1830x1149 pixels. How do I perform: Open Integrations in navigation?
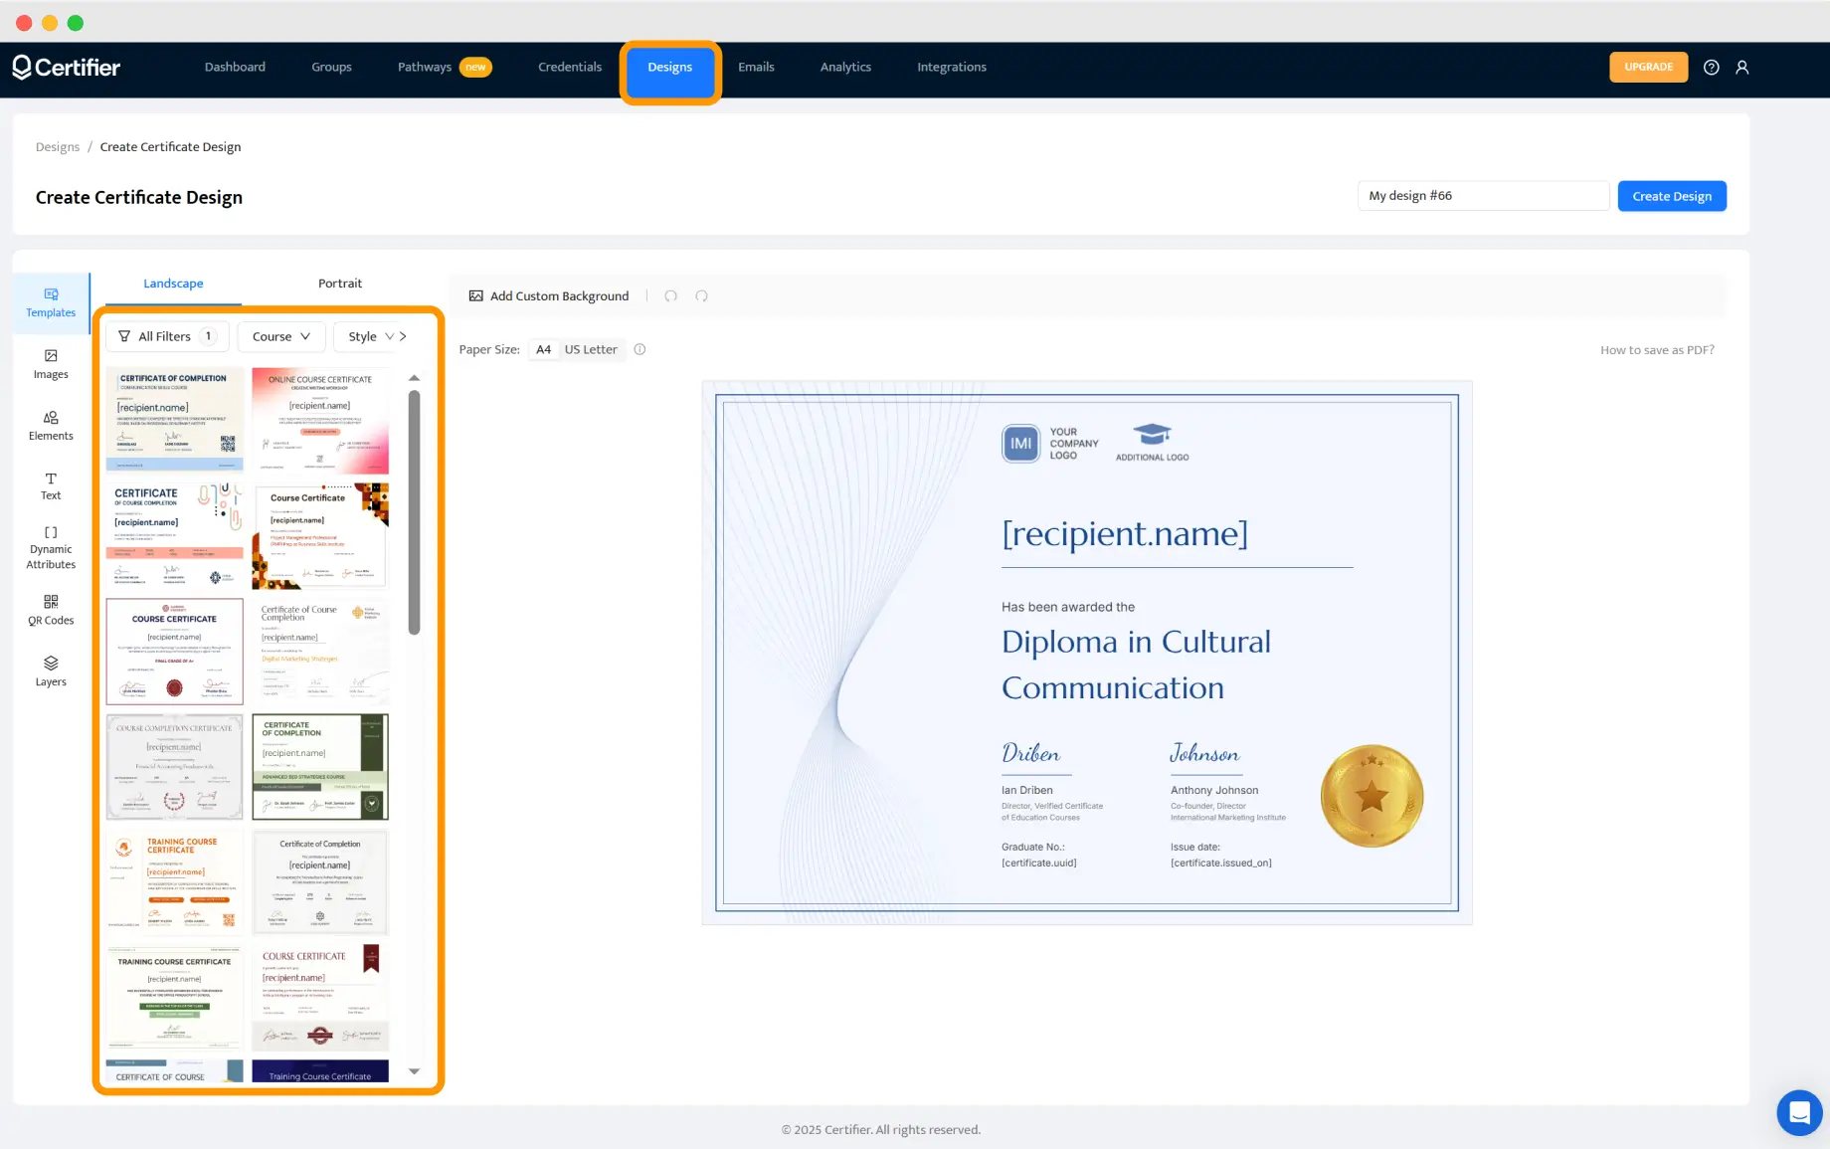(x=952, y=67)
